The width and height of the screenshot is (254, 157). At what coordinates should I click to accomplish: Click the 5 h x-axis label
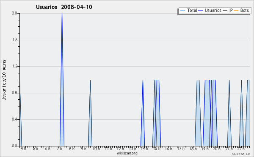point(35,149)
